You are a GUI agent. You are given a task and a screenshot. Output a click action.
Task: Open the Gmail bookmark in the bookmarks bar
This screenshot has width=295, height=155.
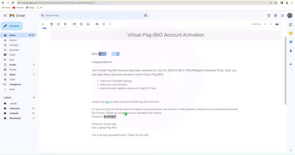pyautogui.click(x=6, y=8)
